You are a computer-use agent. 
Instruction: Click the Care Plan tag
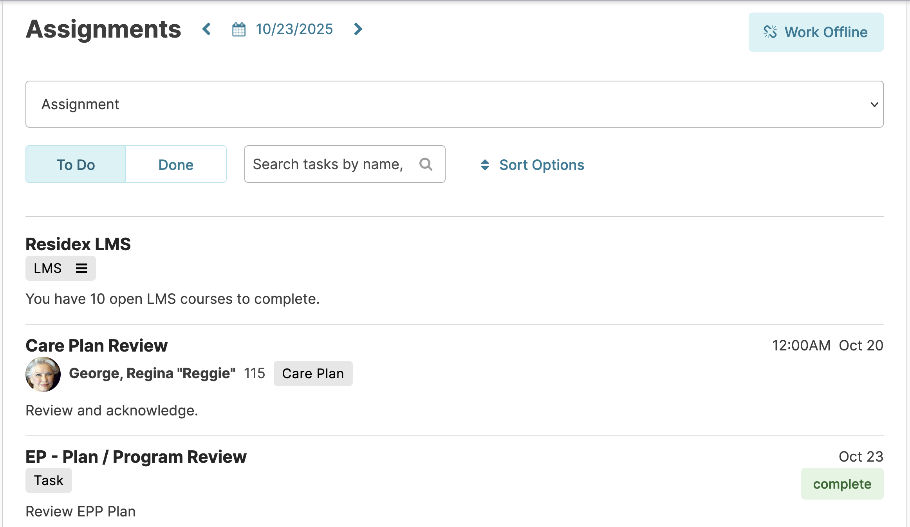point(313,374)
